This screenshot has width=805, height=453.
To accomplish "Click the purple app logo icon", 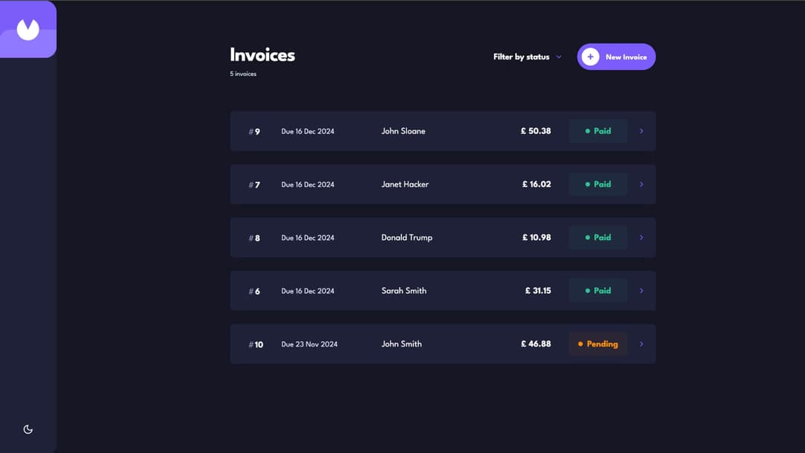I will [x=28, y=28].
